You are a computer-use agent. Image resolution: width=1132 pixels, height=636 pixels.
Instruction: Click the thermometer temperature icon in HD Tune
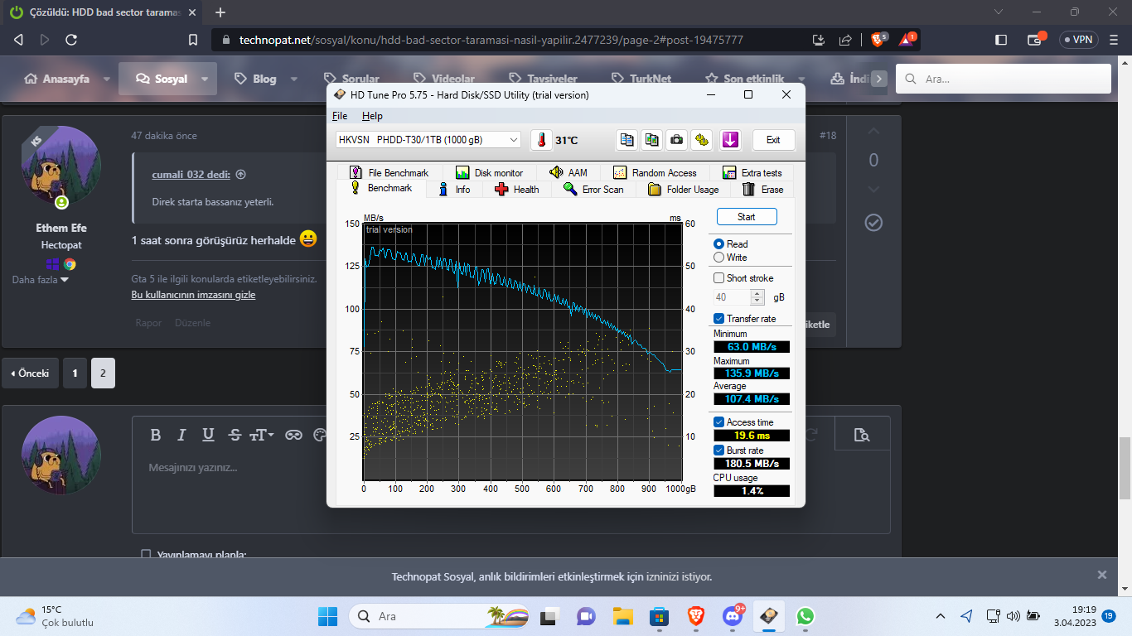[x=541, y=140]
